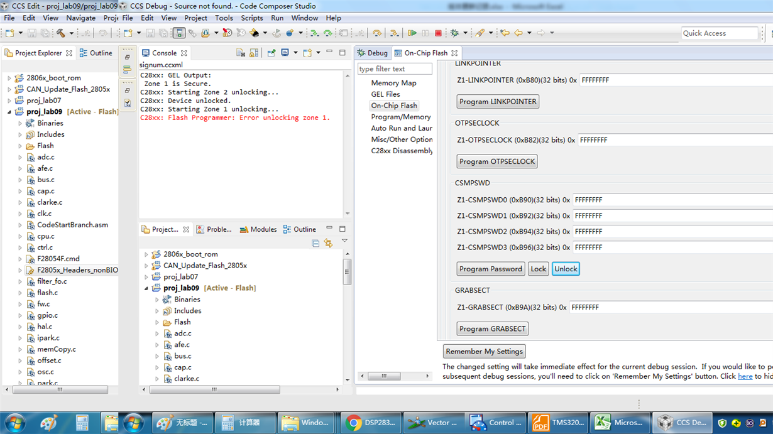Toggle the console Scroll Lock icon

pos(254,53)
